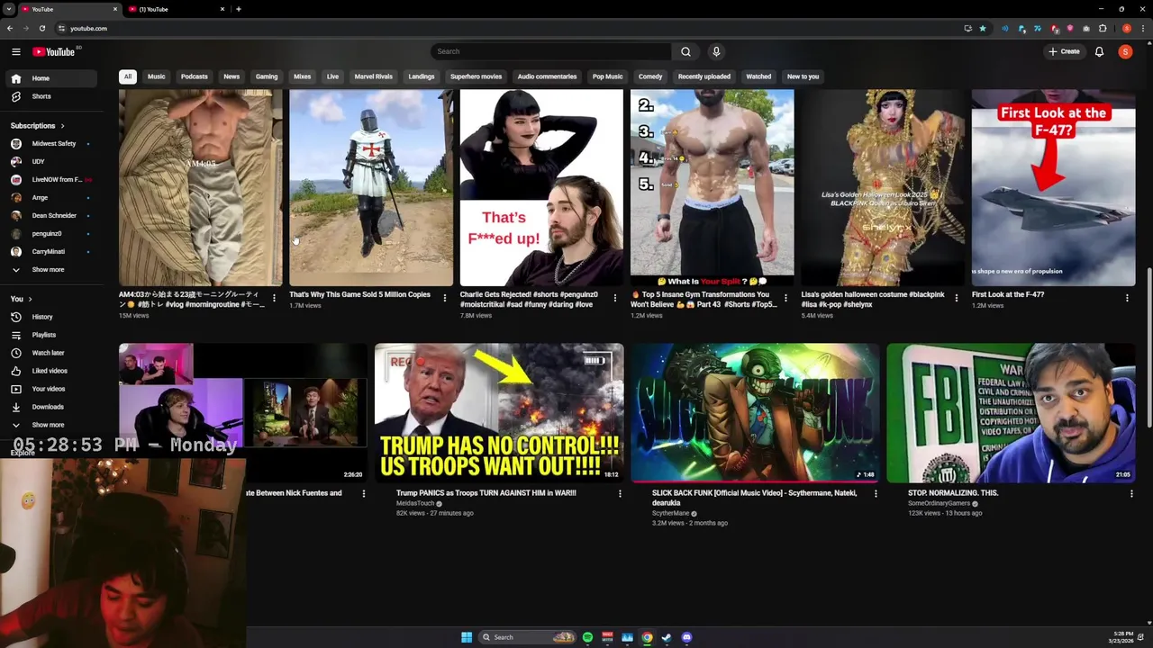1153x648 pixels.
Task: Click the search magnifier button
Action: click(x=685, y=51)
